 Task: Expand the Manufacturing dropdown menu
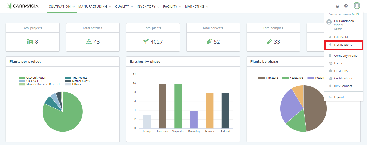pyautogui.click(x=95, y=6)
